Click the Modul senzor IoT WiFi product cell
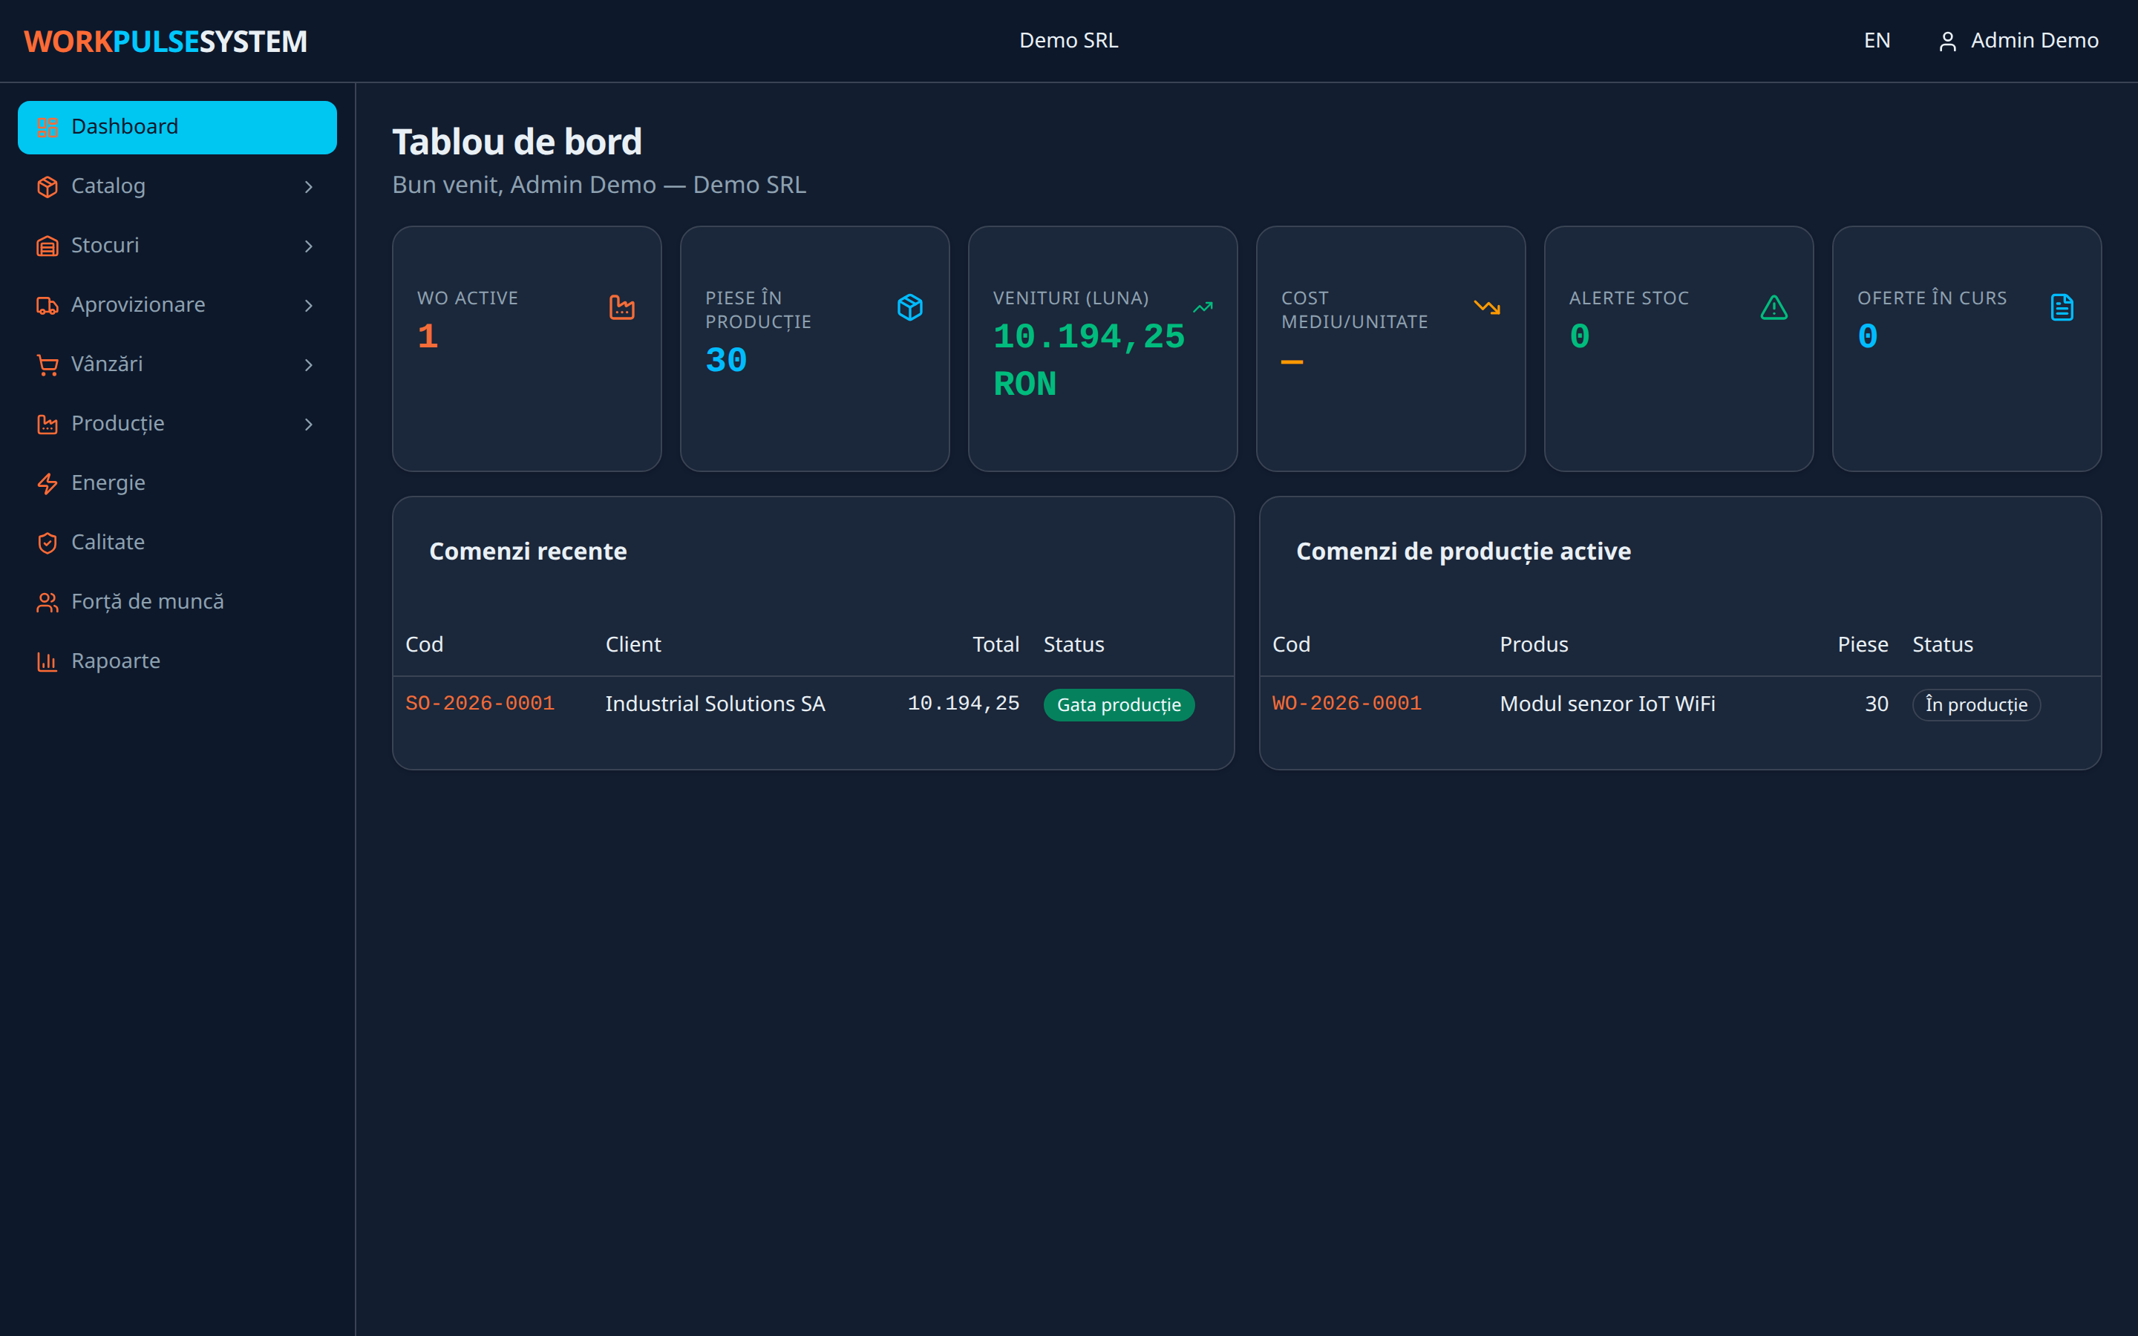Viewport: 2138px width, 1336px height. click(1607, 704)
